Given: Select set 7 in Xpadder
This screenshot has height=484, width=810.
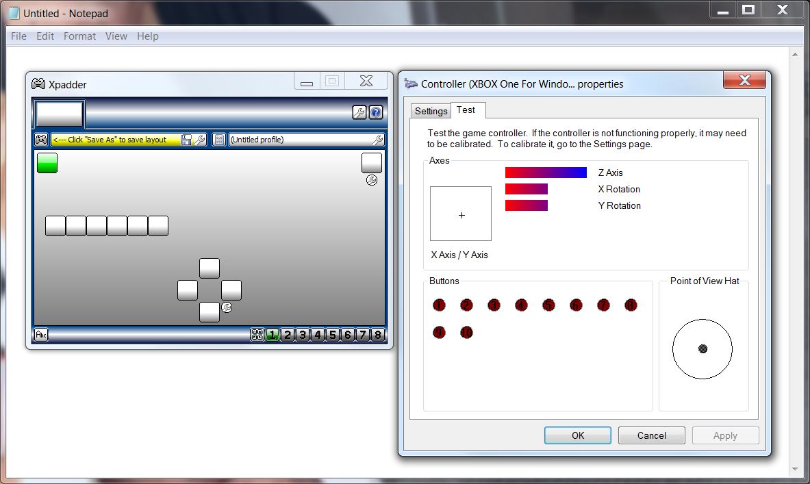Looking at the screenshot, I should pyautogui.click(x=363, y=335).
